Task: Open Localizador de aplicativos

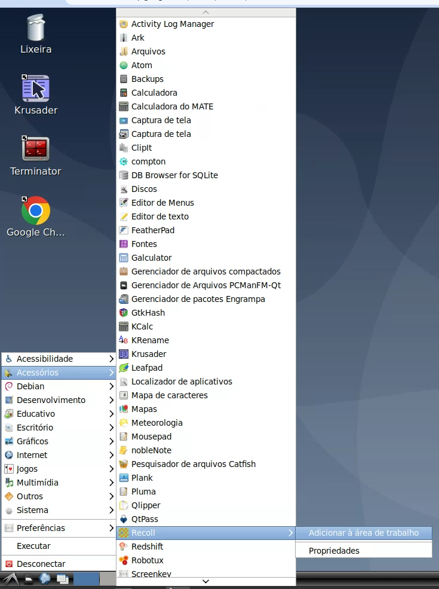Action: [x=206, y=382]
